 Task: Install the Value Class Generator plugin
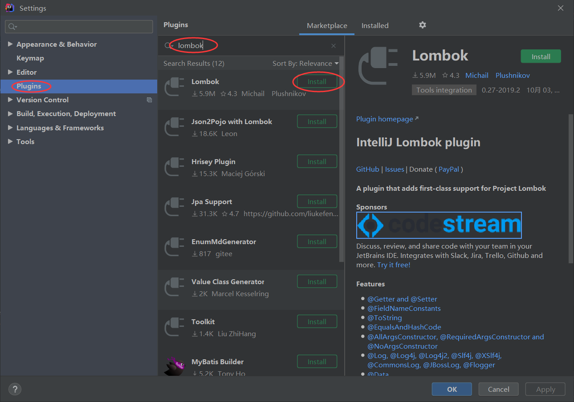point(317,282)
